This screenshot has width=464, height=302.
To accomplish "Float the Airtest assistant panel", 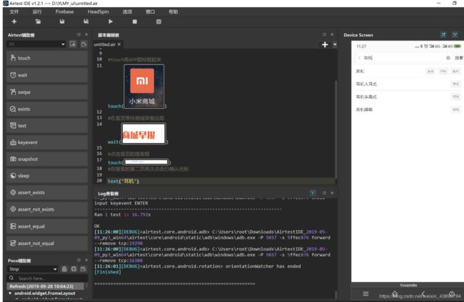I will tap(79, 34).
